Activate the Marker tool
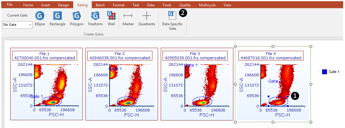 point(128,19)
